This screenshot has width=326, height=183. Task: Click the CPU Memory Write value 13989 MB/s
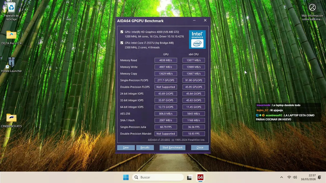[194, 67]
